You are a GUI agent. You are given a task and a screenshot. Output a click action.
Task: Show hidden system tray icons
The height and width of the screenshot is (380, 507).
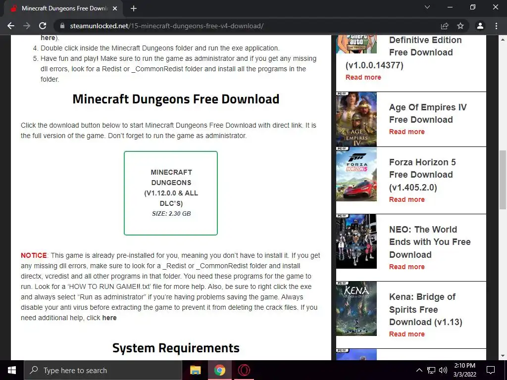[x=419, y=370]
